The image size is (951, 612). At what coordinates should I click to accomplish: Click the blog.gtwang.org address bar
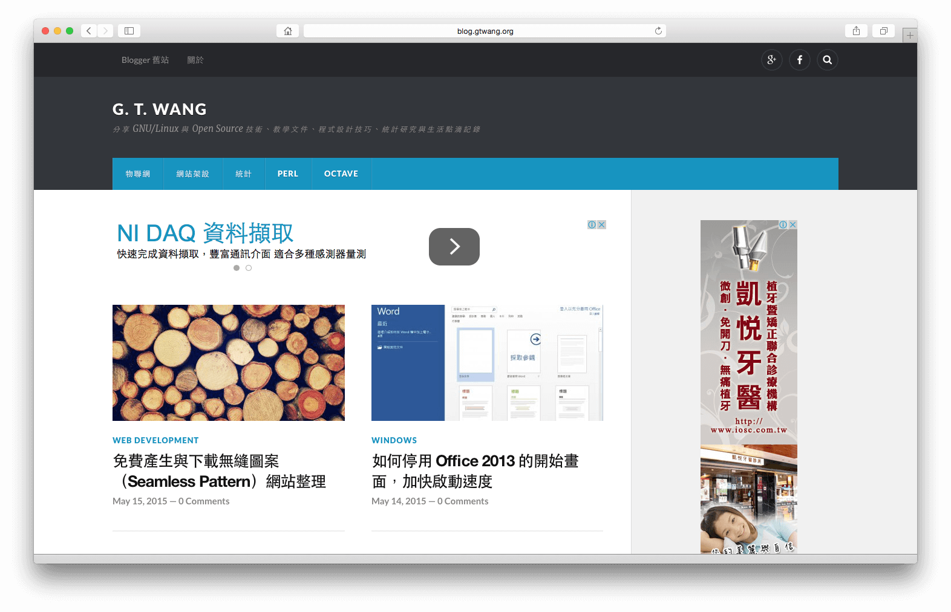[x=484, y=31]
